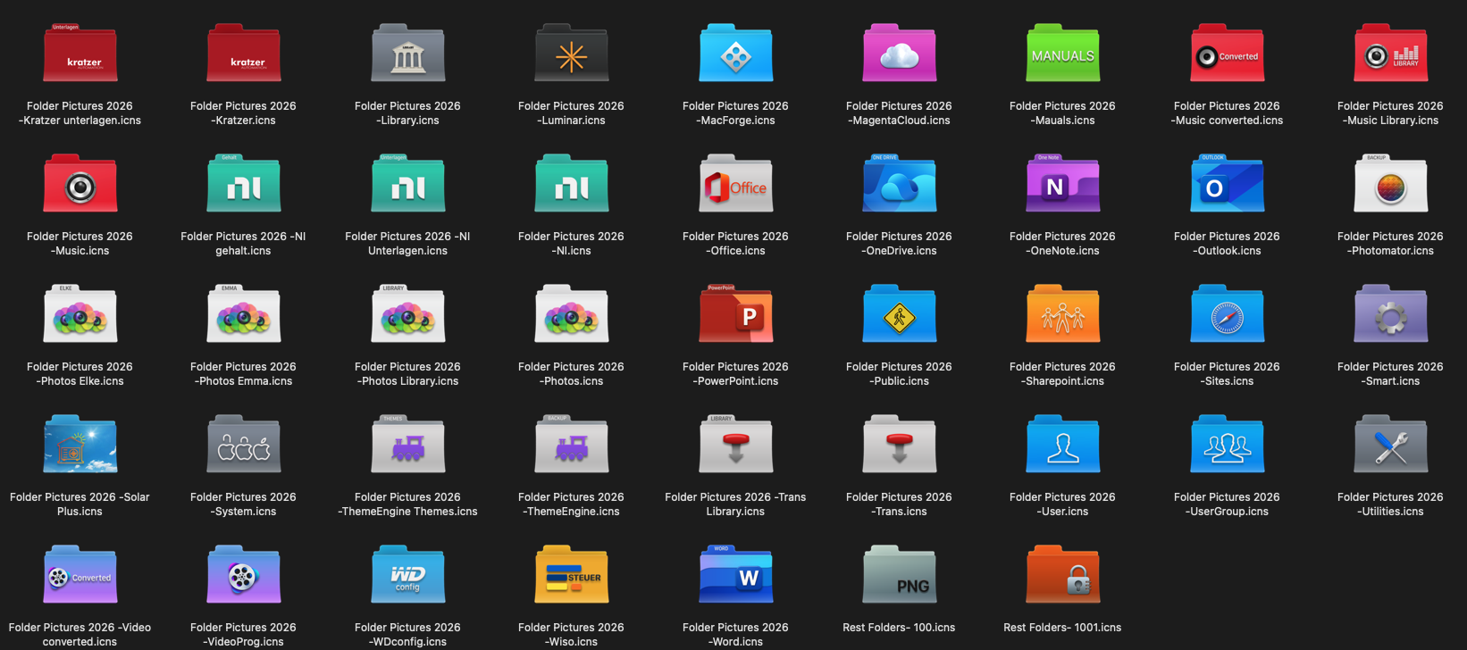The height and width of the screenshot is (650, 1467).
Task: Click the green Manuals folder icon
Action: coord(1062,55)
